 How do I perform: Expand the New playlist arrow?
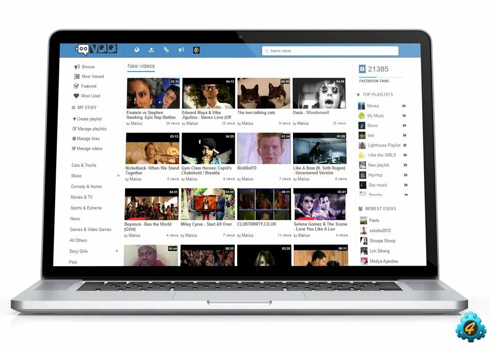[x=405, y=165]
